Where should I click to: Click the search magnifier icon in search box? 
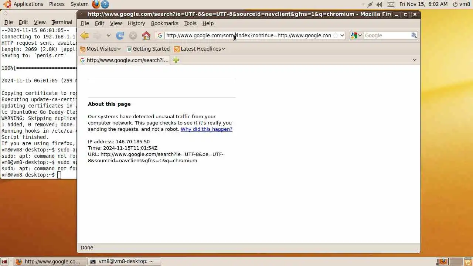pos(414,35)
